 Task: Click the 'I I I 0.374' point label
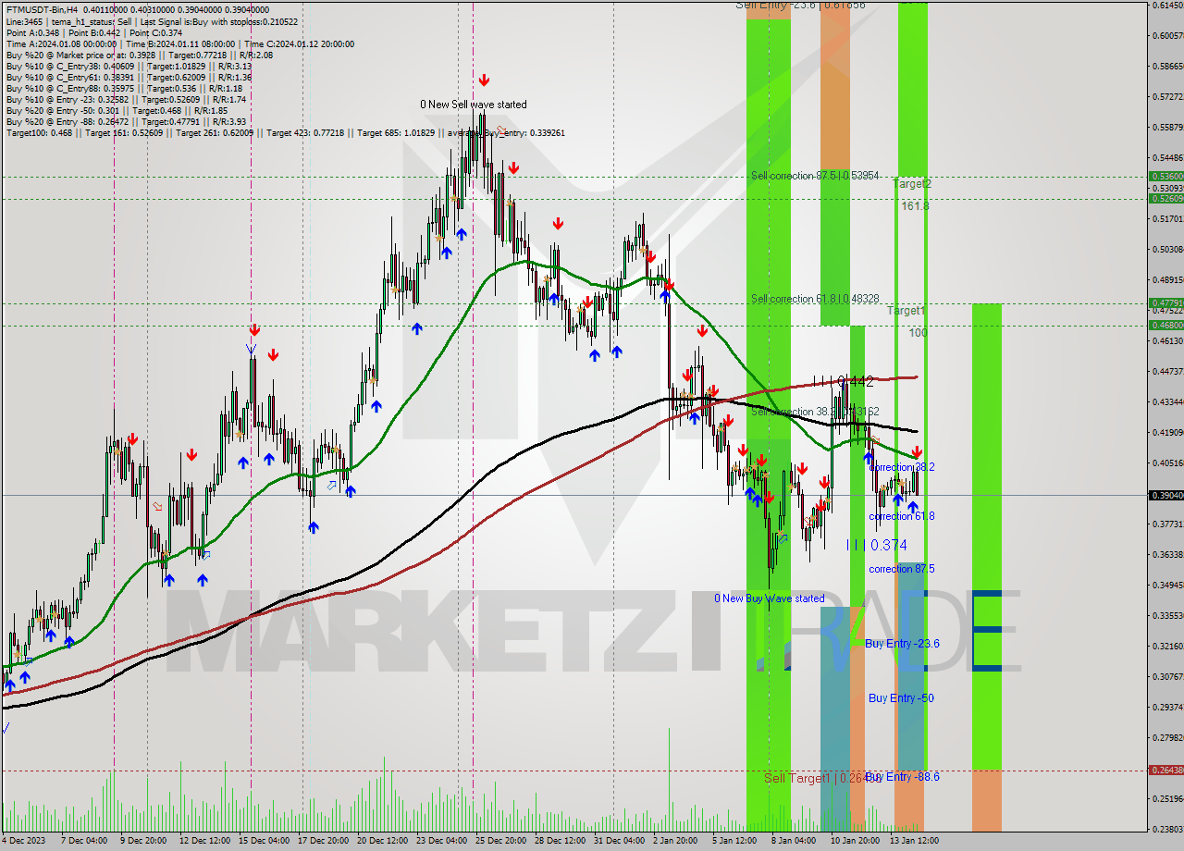877,546
